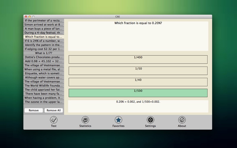Select "Simon arrived at work at 8..." question

(x=44, y=25)
